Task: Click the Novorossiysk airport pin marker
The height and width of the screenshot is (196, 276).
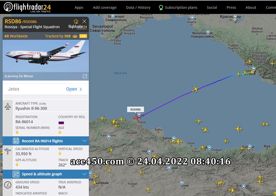Action: [208, 32]
